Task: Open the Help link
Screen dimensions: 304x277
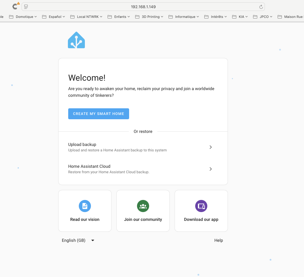Action: click(219, 240)
